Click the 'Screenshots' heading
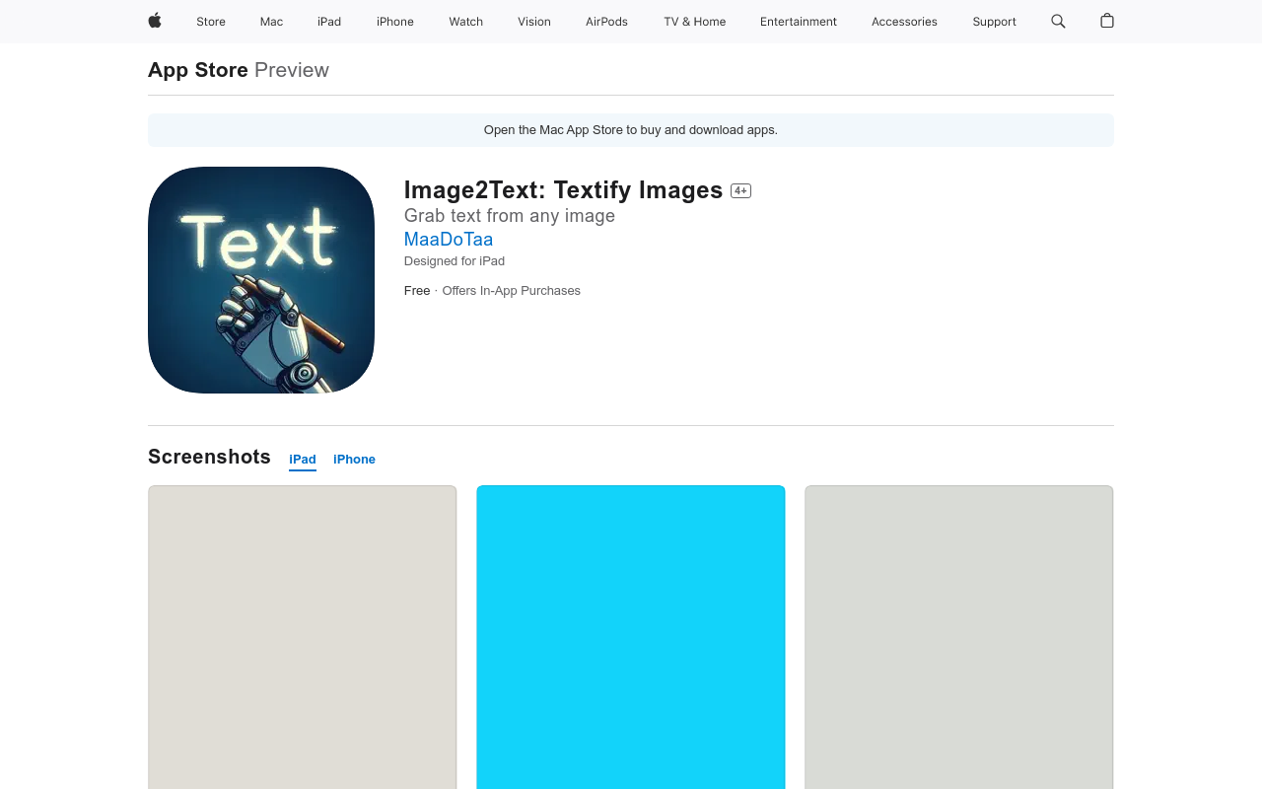This screenshot has width=1262, height=789. [x=209, y=457]
